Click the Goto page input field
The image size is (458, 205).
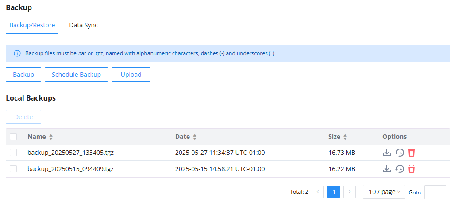435,192
